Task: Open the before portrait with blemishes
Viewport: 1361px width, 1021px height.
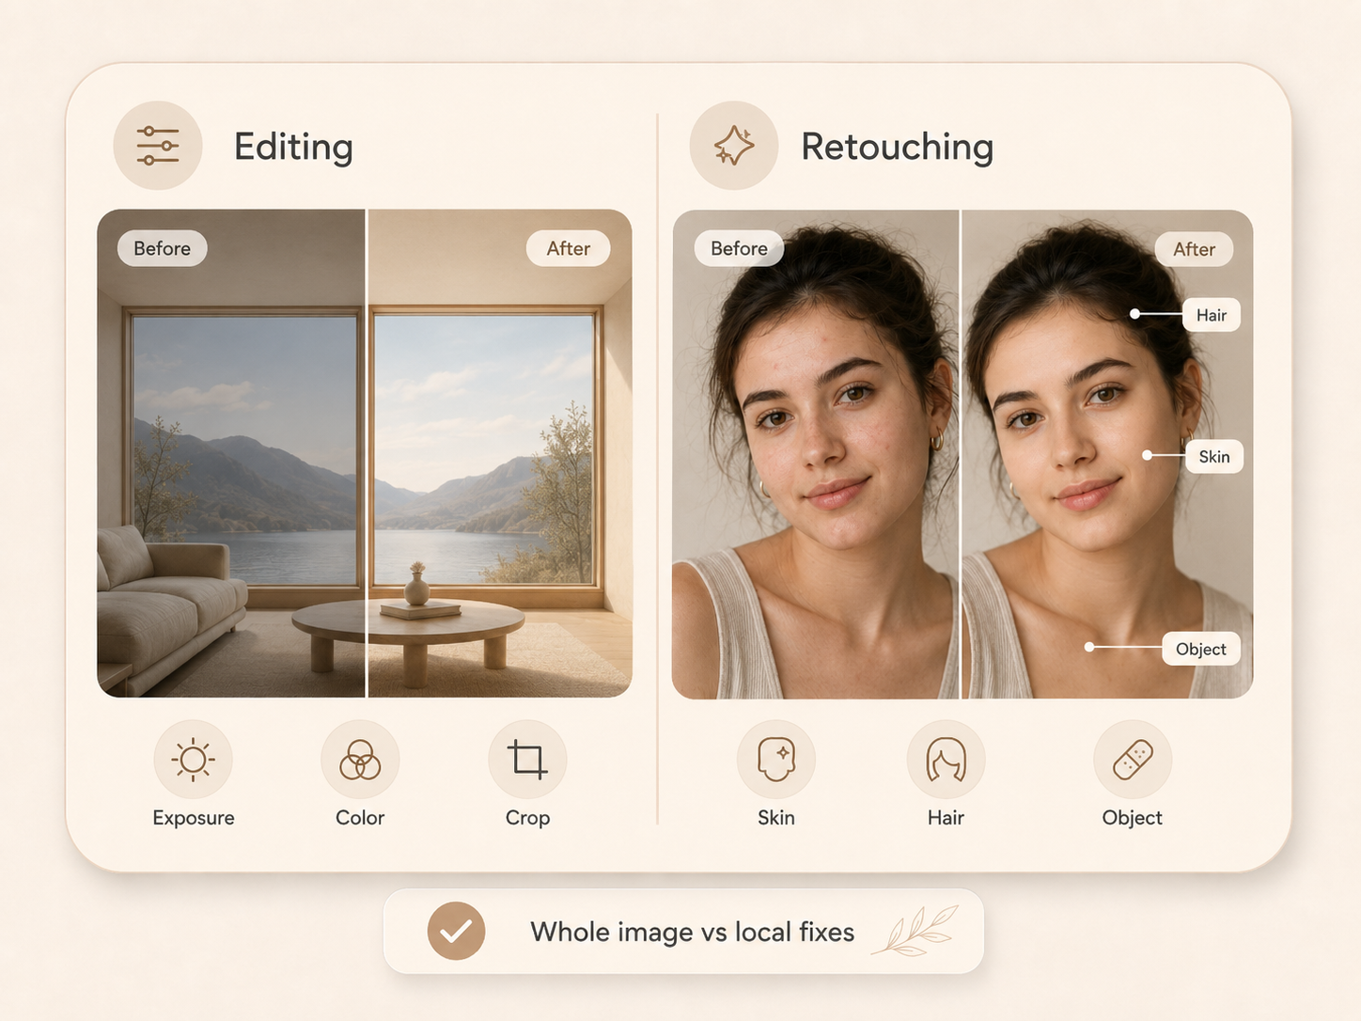Action: click(816, 454)
